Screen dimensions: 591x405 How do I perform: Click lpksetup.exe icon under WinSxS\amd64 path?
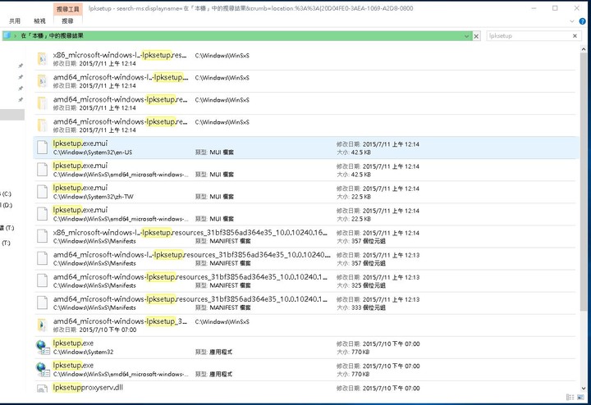pos(43,370)
